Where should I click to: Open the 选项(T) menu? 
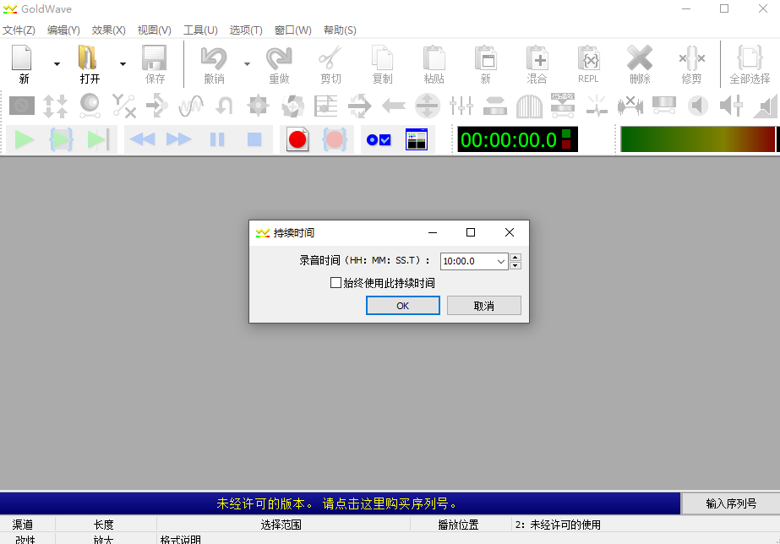(246, 30)
